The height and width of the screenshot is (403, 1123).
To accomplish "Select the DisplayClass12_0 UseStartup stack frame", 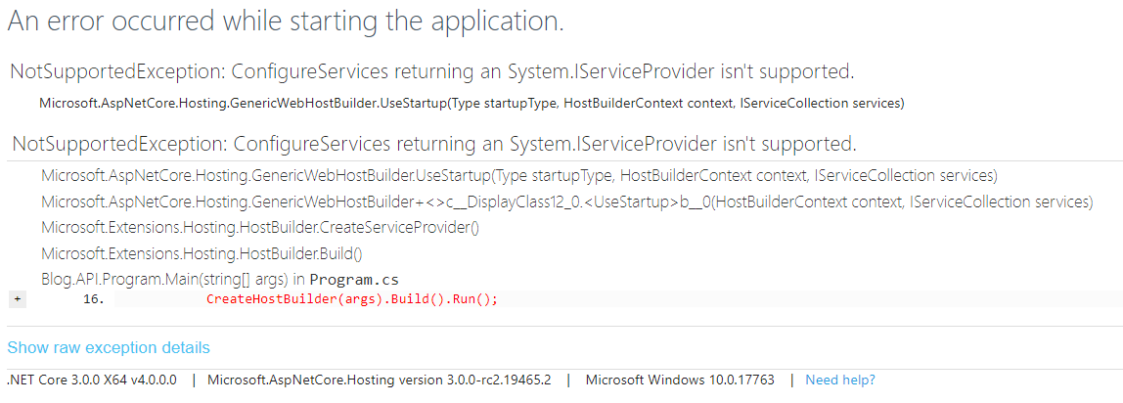I will click(566, 201).
